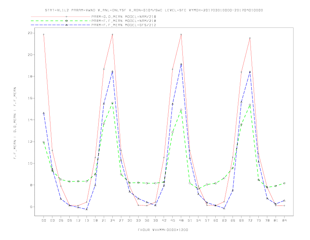The height and width of the screenshot is (240, 310).
Task: Click x-axis tick label 00
Action: click(x=44, y=220)
